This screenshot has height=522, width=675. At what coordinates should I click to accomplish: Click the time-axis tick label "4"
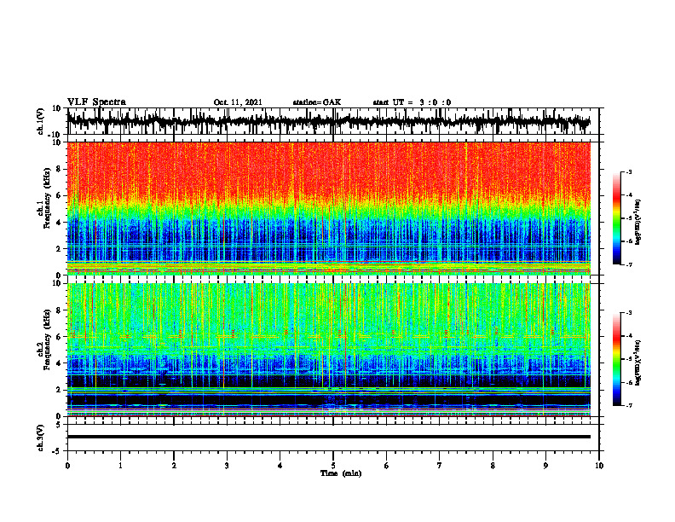pos(280,466)
